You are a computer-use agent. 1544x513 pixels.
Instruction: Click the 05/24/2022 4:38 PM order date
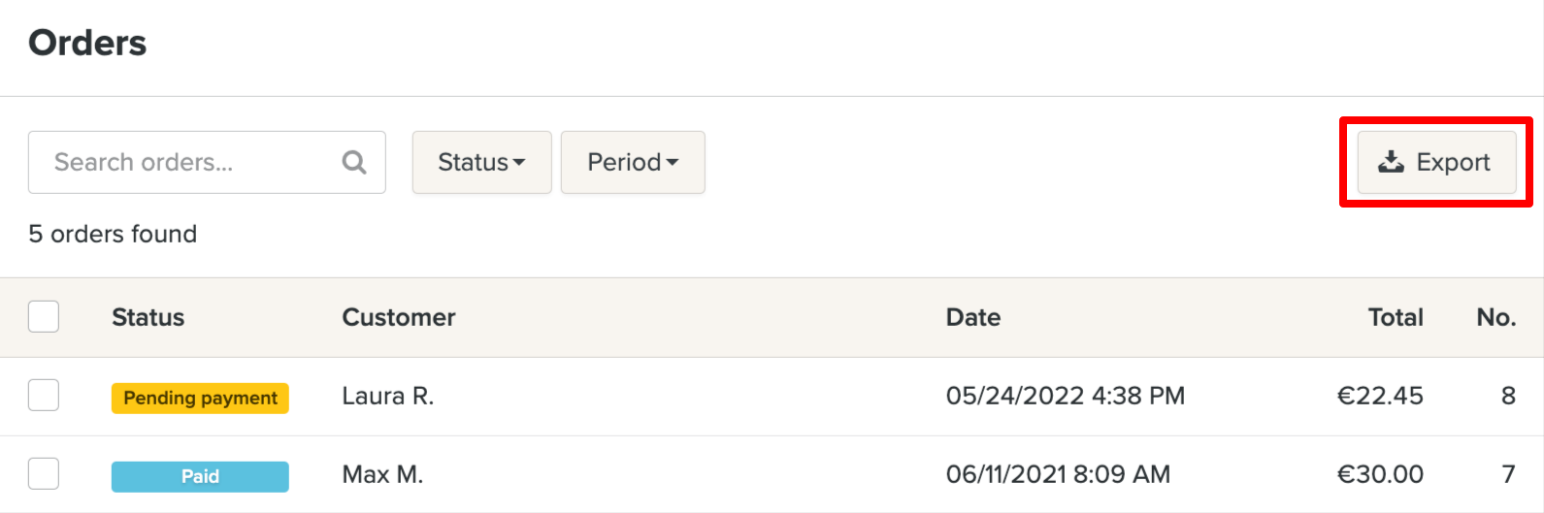pos(1065,396)
